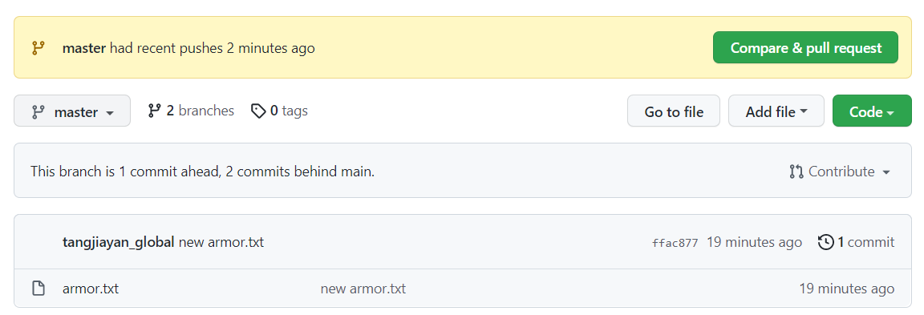
Task: Open the 0 tags link
Action: 279,111
